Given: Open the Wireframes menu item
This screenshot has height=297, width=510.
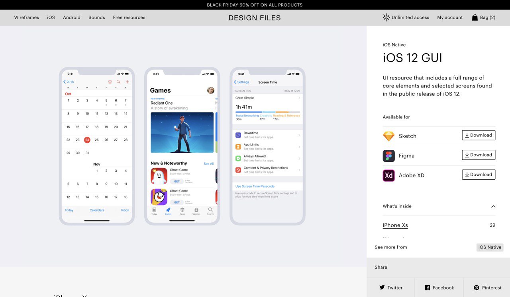Looking at the screenshot, I should tap(27, 17).
